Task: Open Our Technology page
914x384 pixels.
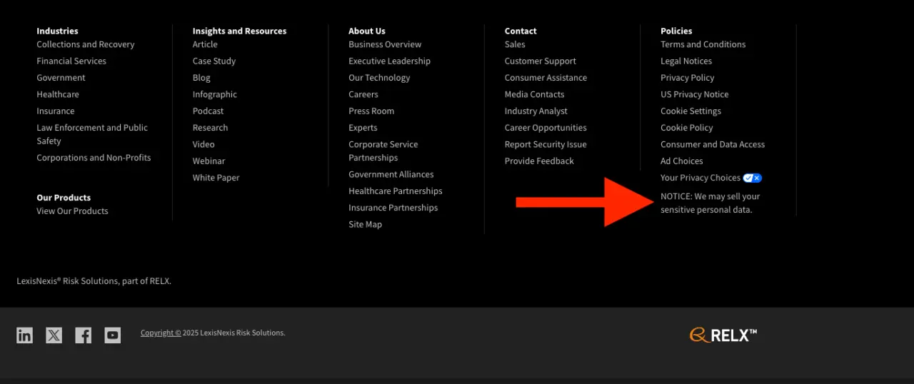Action: [x=379, y=78]
